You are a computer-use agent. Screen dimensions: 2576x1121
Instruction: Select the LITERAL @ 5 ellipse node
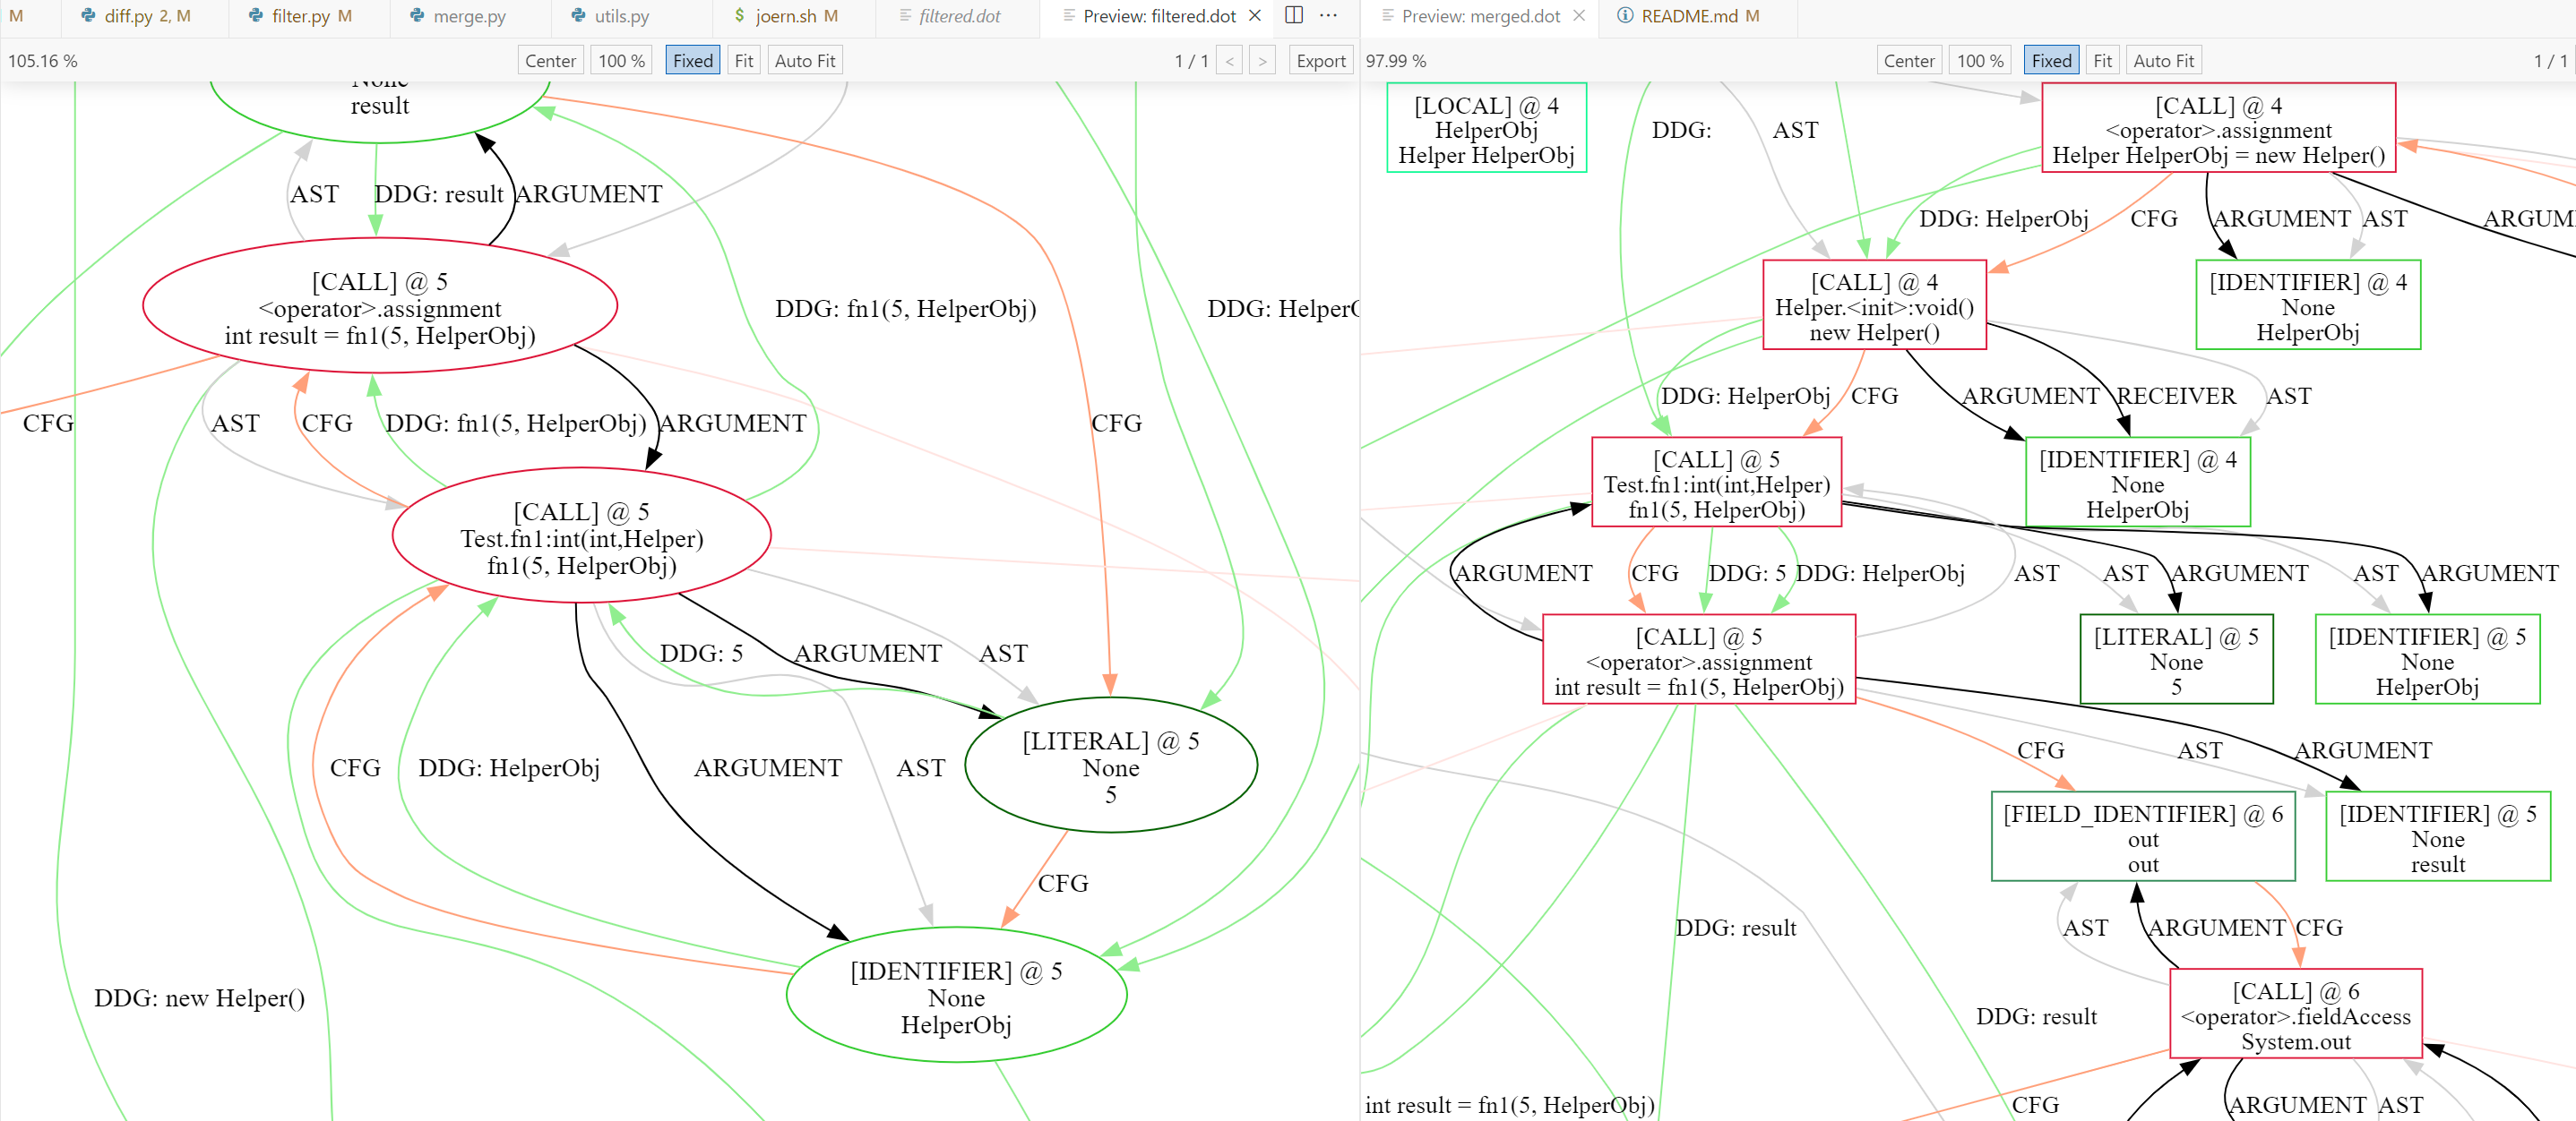pyautogui.click(x=1110, y=766)
